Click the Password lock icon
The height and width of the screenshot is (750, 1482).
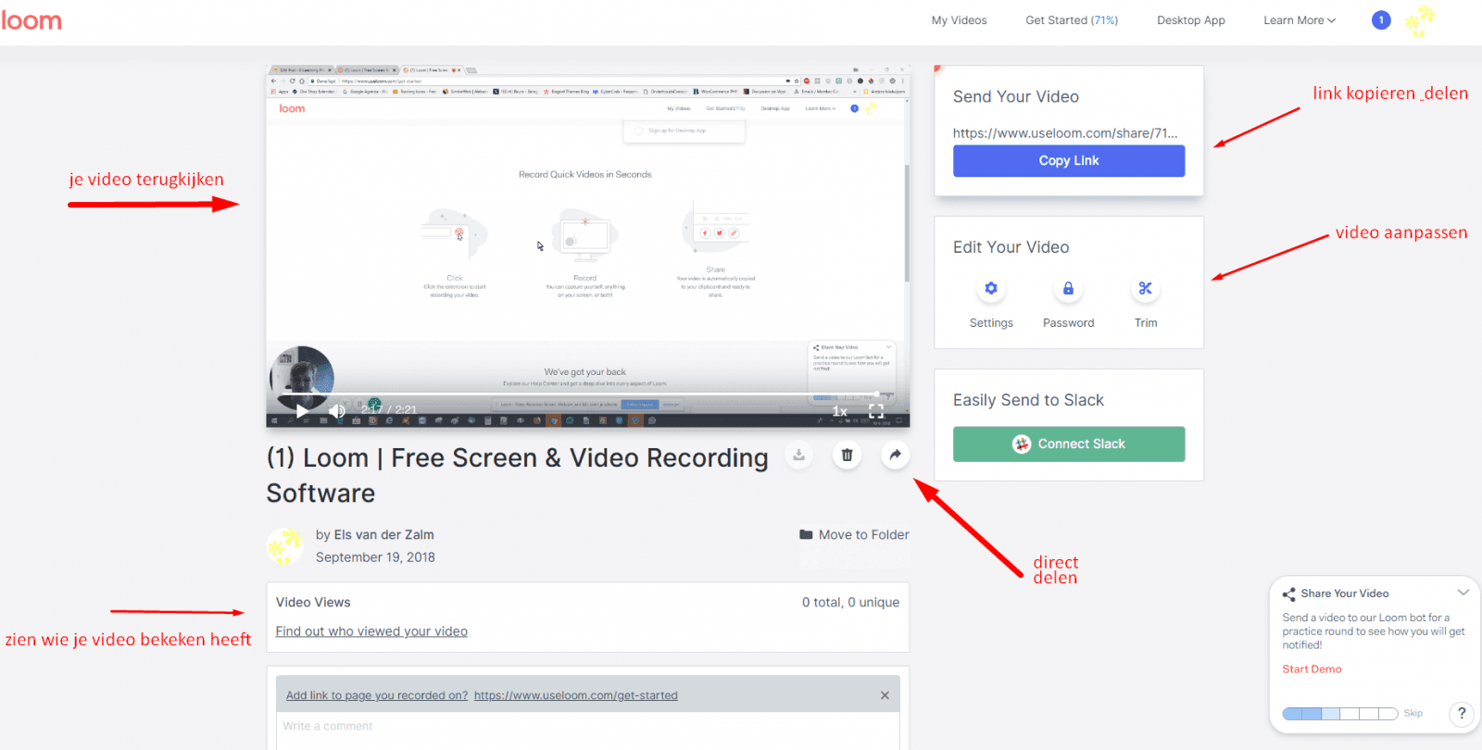click(x=1068, y=289)
